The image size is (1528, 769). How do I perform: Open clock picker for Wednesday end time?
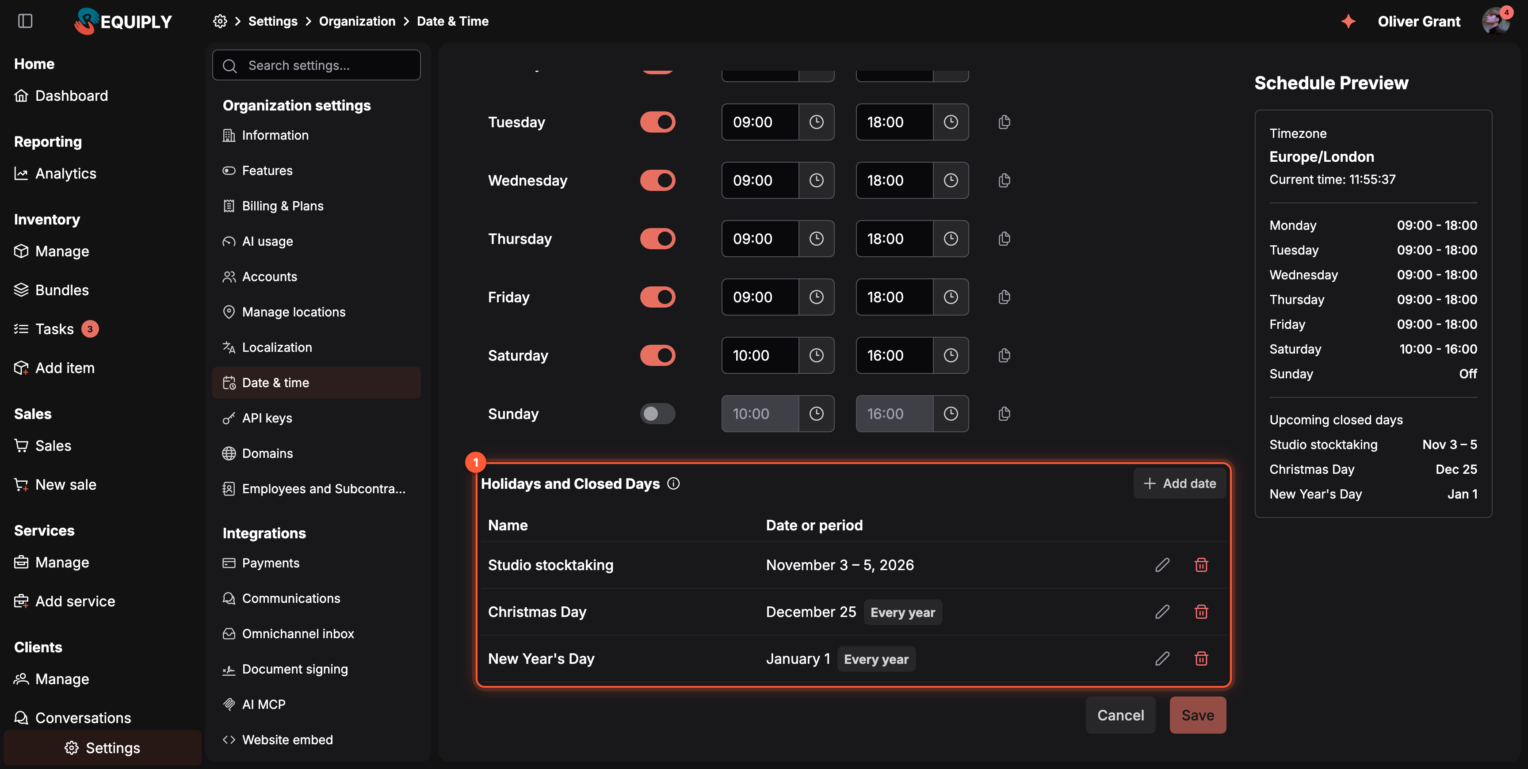click(950, 180)
